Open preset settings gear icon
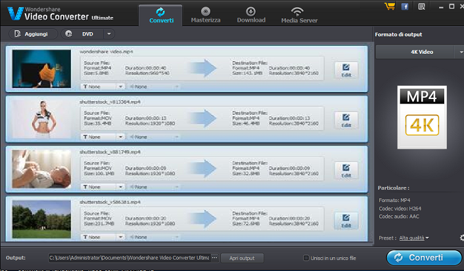This screenshot has height=271, width=464. pyautogui.click(x=461, y=238)
